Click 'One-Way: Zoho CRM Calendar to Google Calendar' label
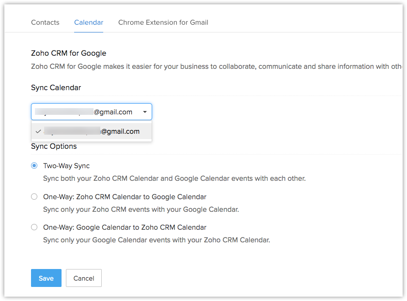The image size is (407, 301). [x=125, y=197]
